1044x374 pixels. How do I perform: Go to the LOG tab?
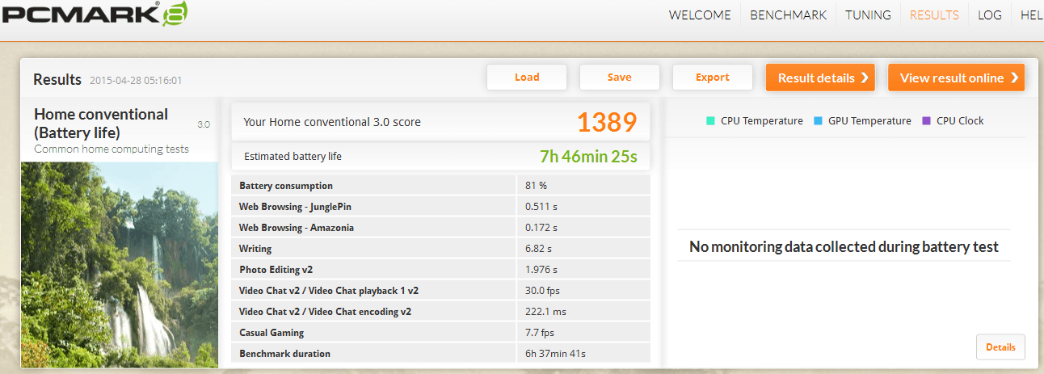pos(989,15)
